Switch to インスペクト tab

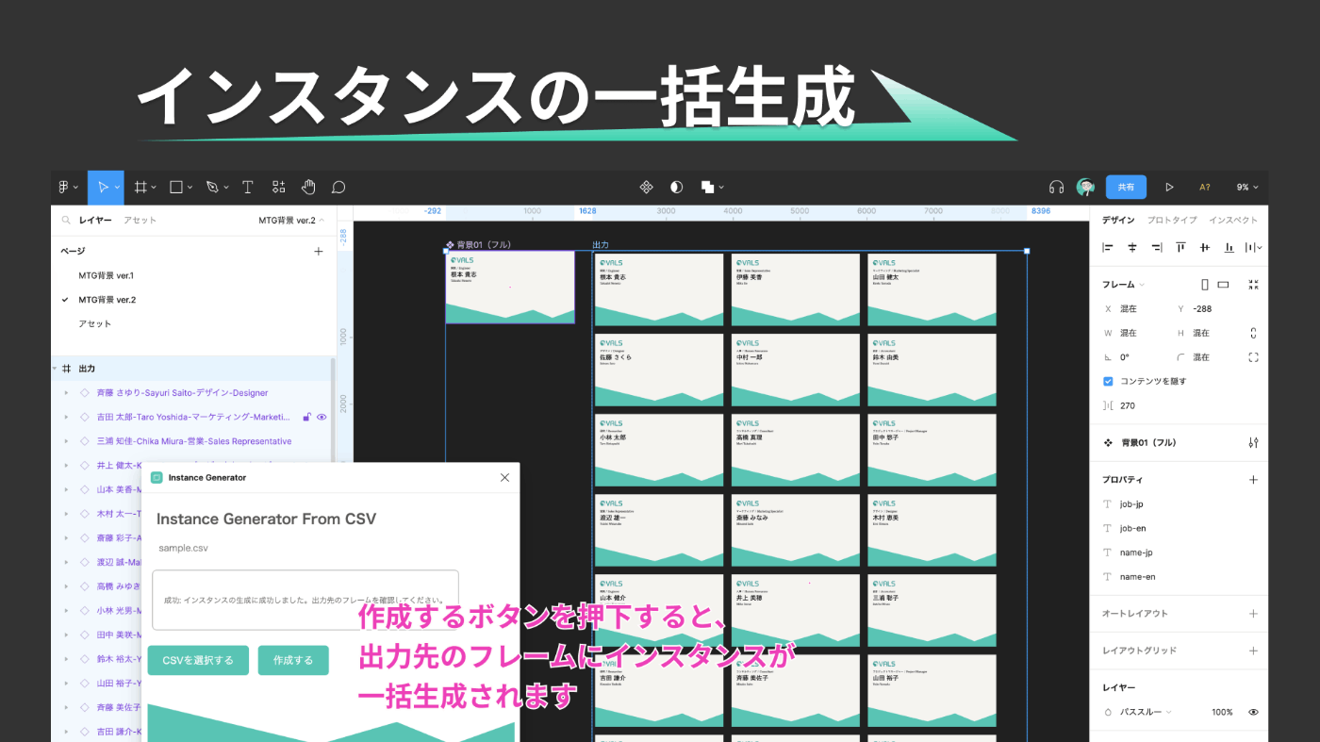click(1233, 220)
